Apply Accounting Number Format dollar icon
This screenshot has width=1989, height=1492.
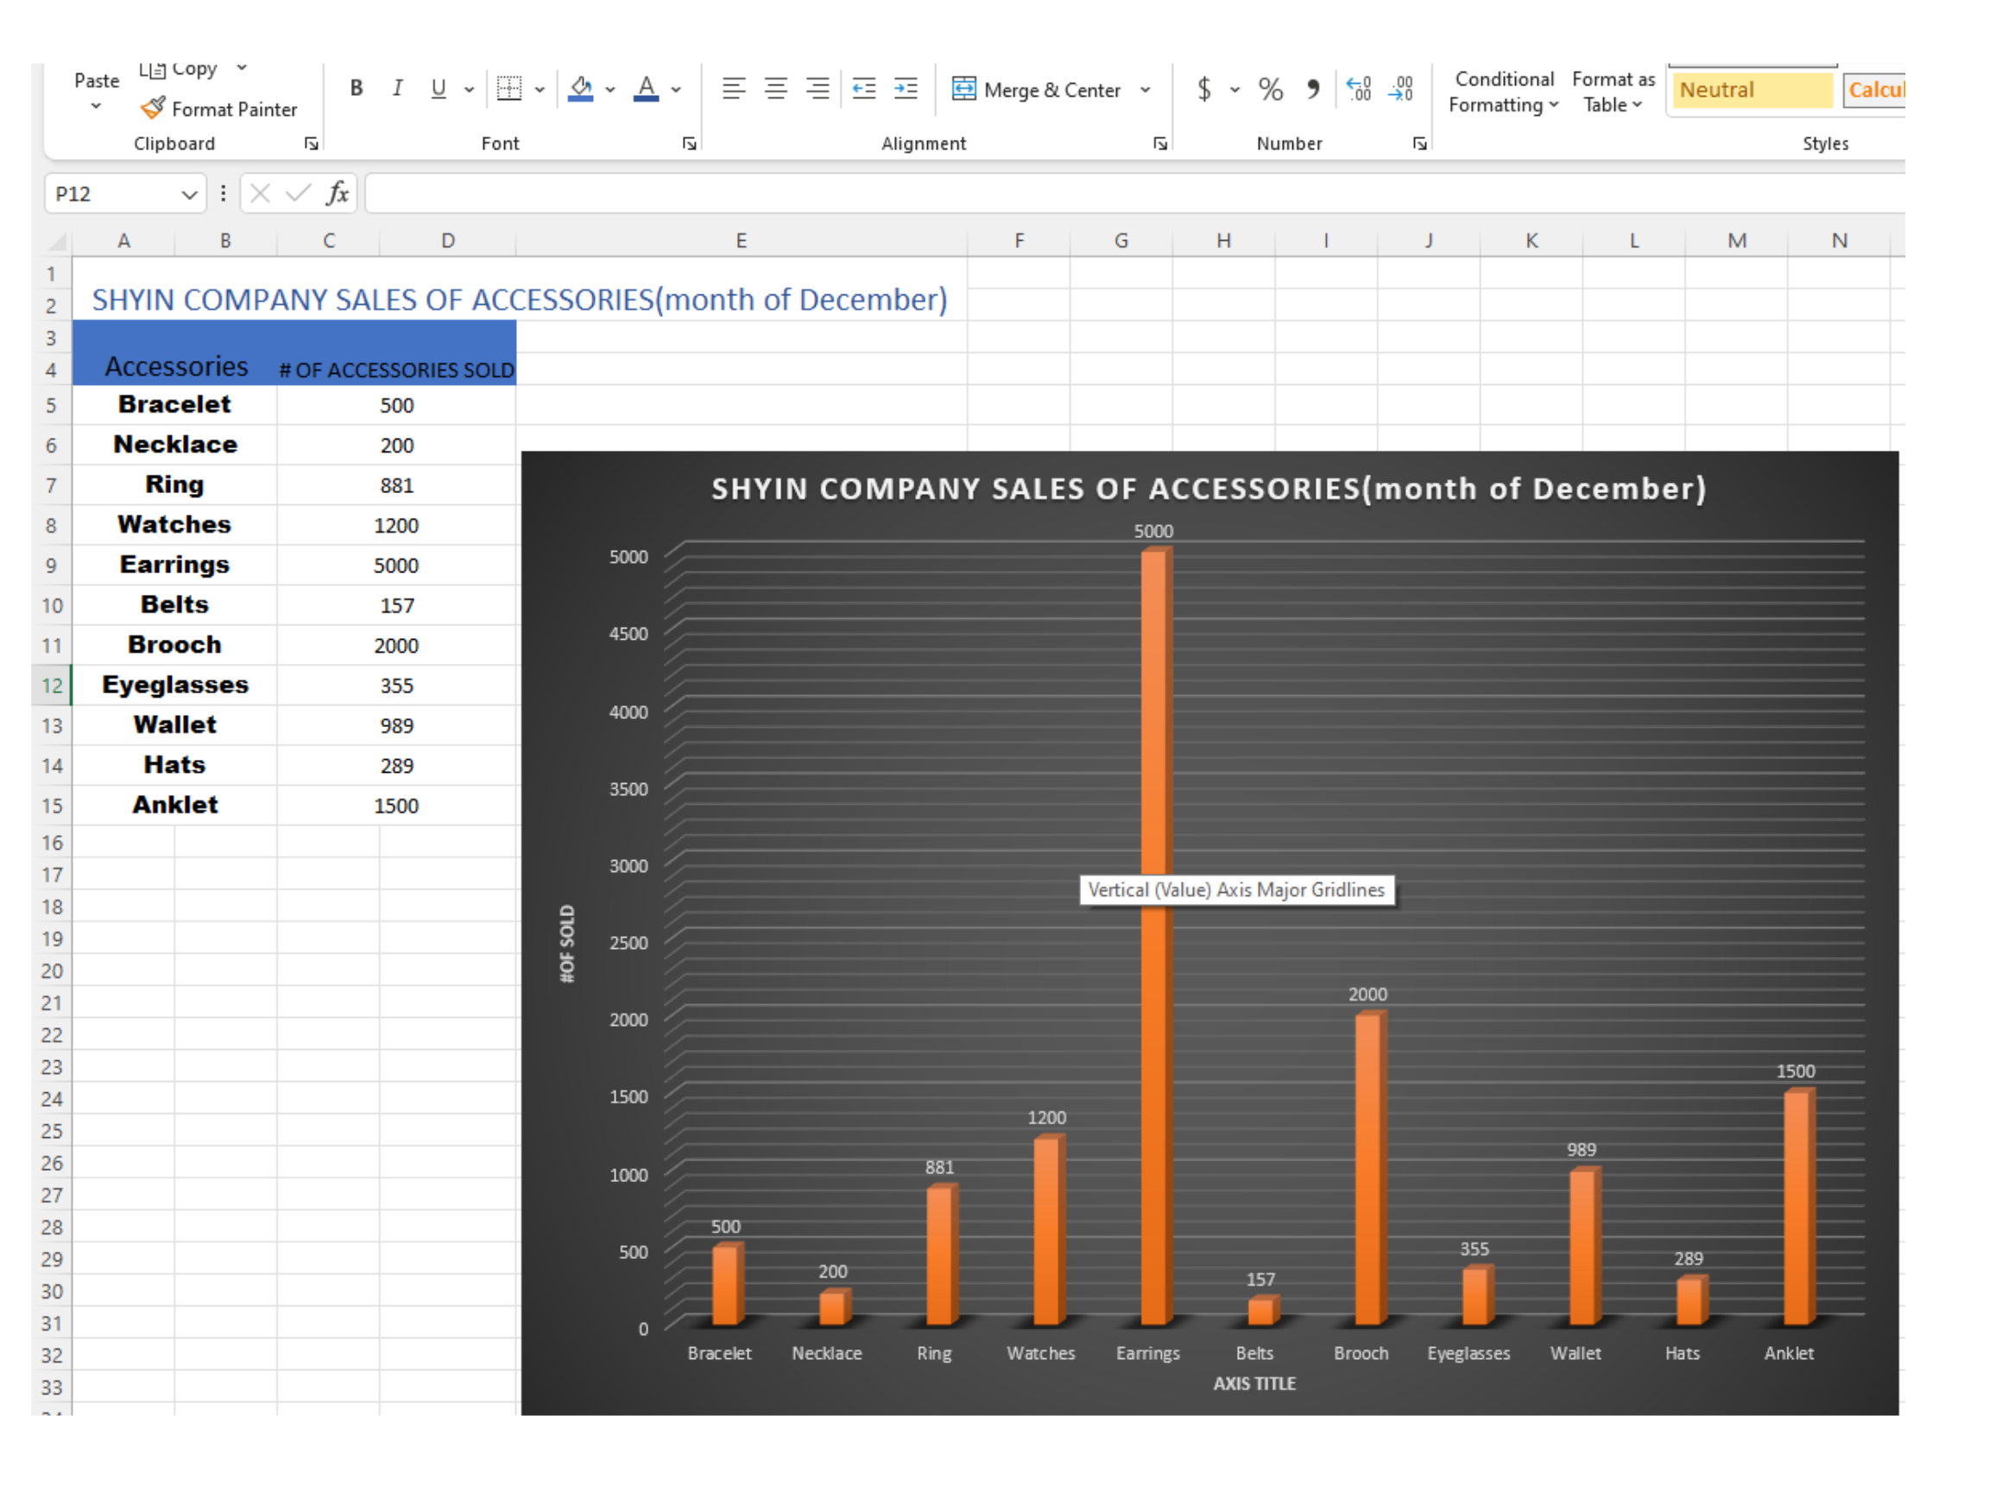(1204, 88)
